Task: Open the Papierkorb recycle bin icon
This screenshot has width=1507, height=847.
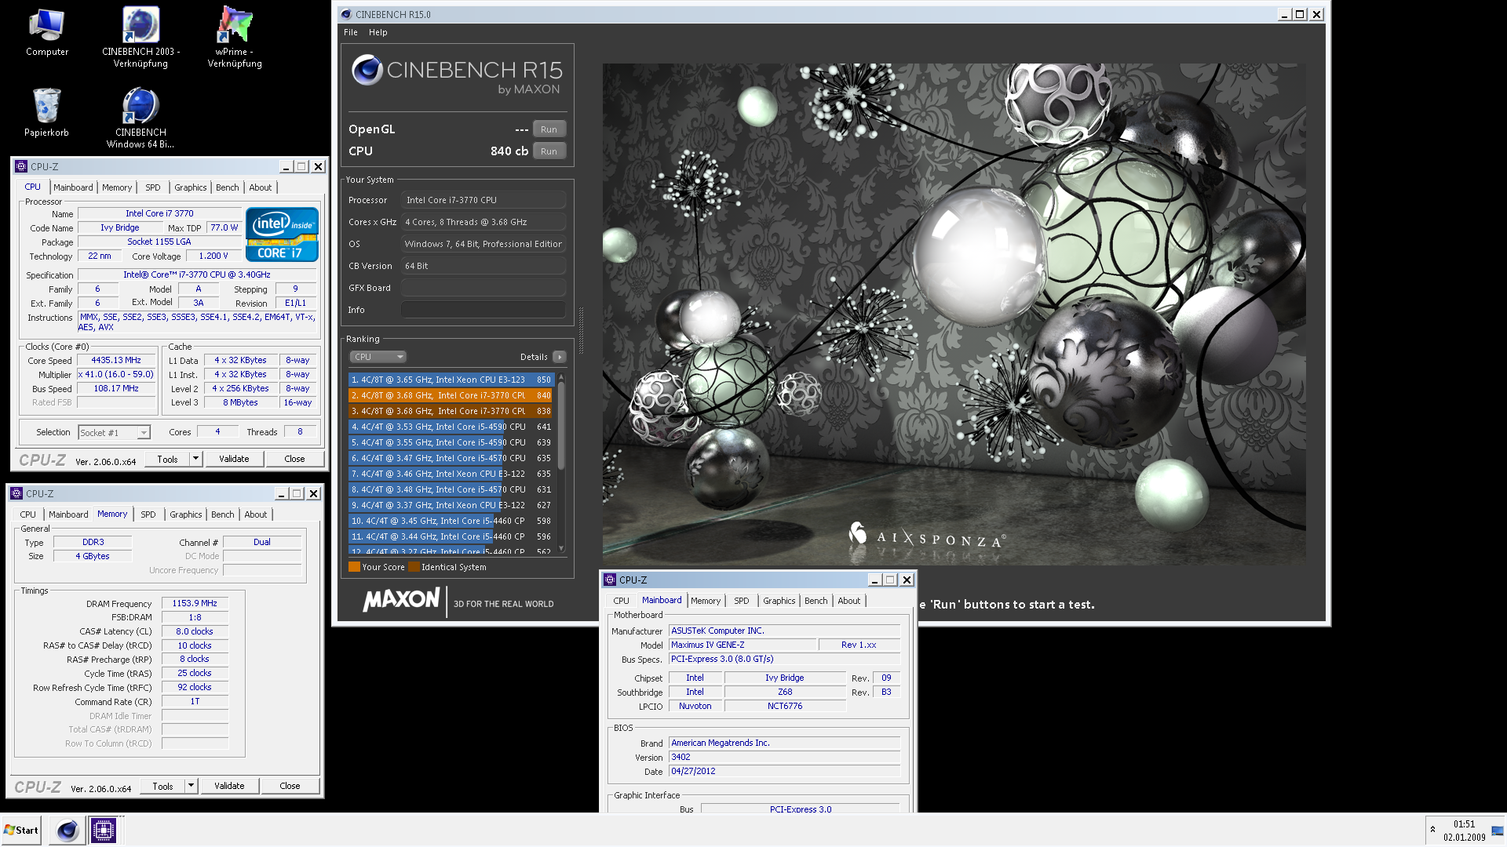Action: pyautogui.click(x=46, y=112)
